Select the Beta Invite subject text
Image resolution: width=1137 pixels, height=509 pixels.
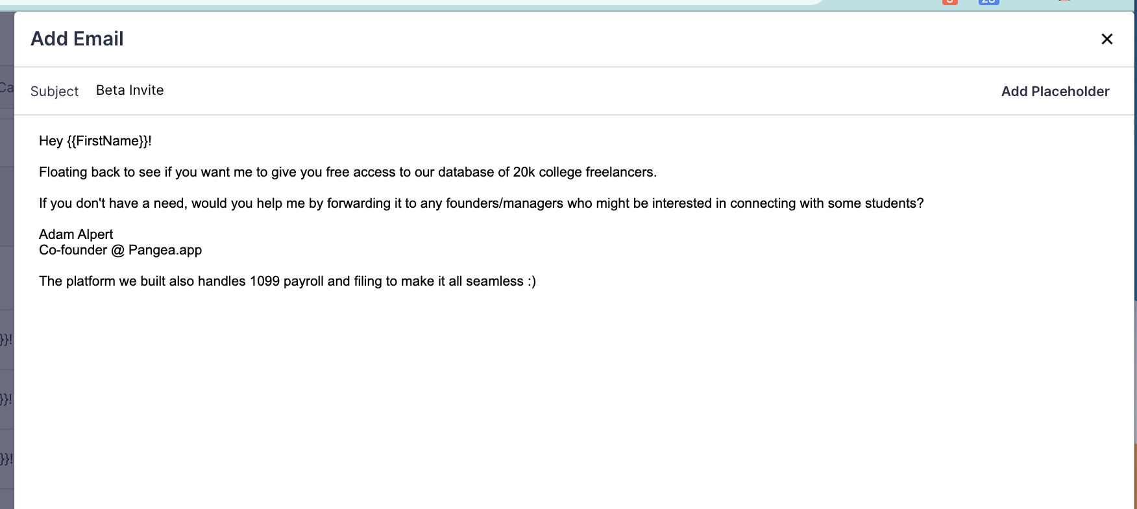(x=129, y=90)
